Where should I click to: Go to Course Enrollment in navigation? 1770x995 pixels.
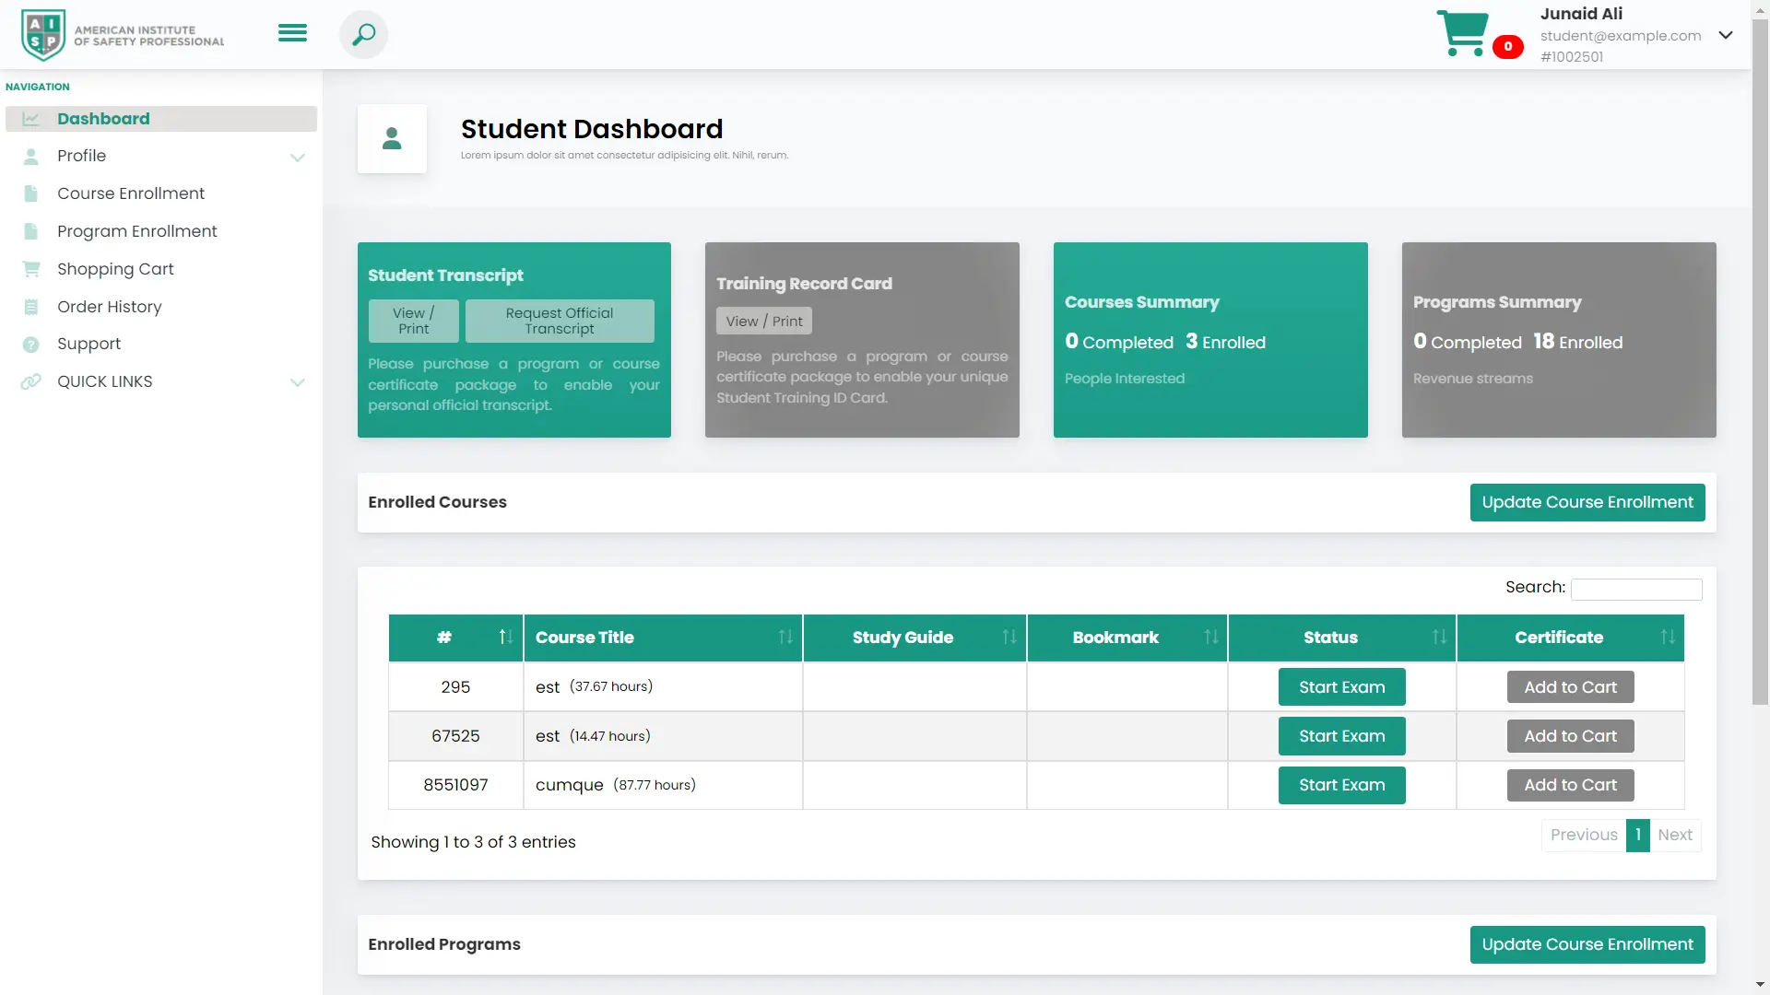pyautogui.click(x=131, y=193)
